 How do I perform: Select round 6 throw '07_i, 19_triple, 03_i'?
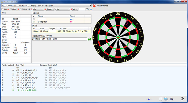pos(28,83)
